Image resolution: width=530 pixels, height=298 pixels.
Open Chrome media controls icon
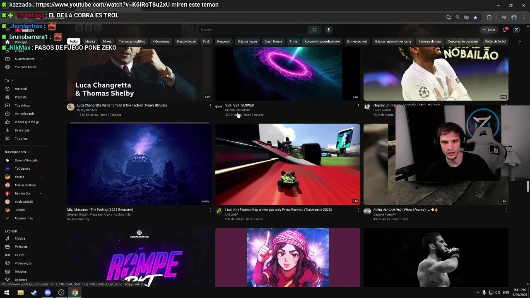[x=504, y=17]
